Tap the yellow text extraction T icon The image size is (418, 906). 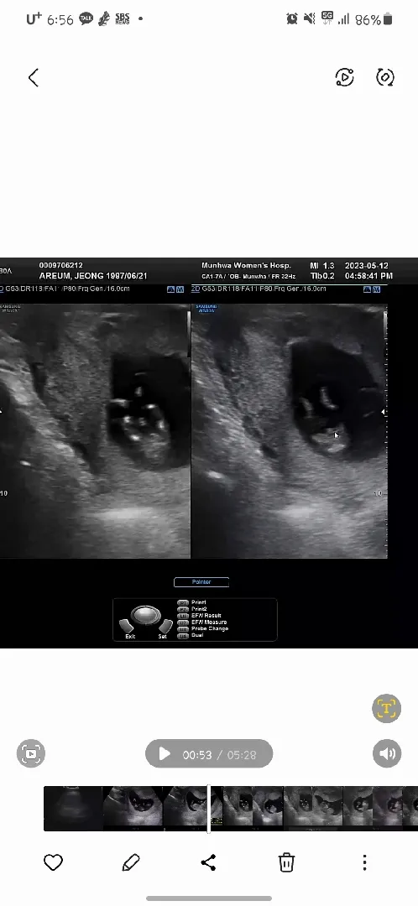point(386,708)
